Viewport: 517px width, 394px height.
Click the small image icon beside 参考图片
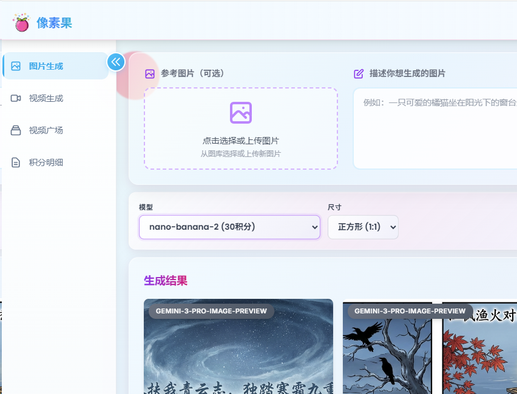coord(150,74)
